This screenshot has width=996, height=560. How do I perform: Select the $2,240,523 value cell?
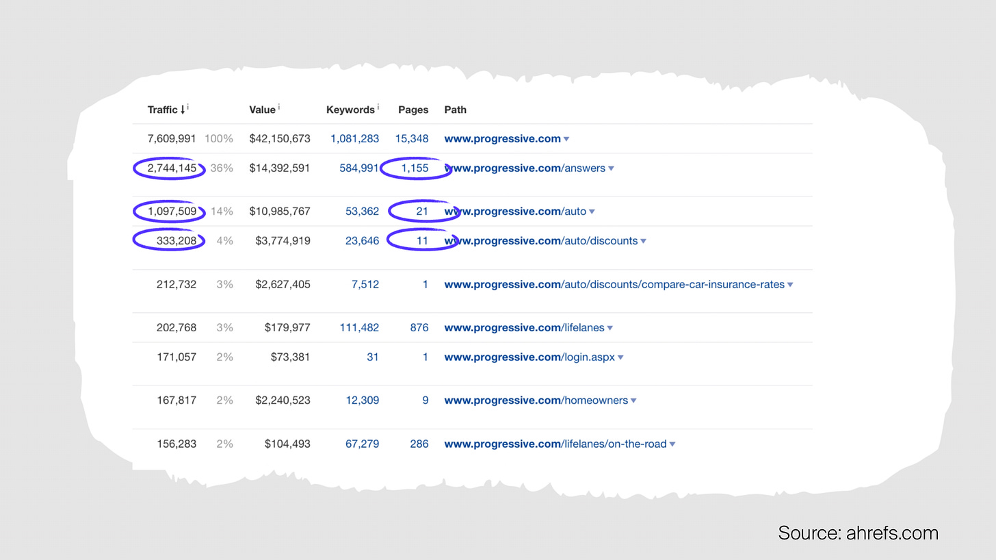[x=283, y=400]
